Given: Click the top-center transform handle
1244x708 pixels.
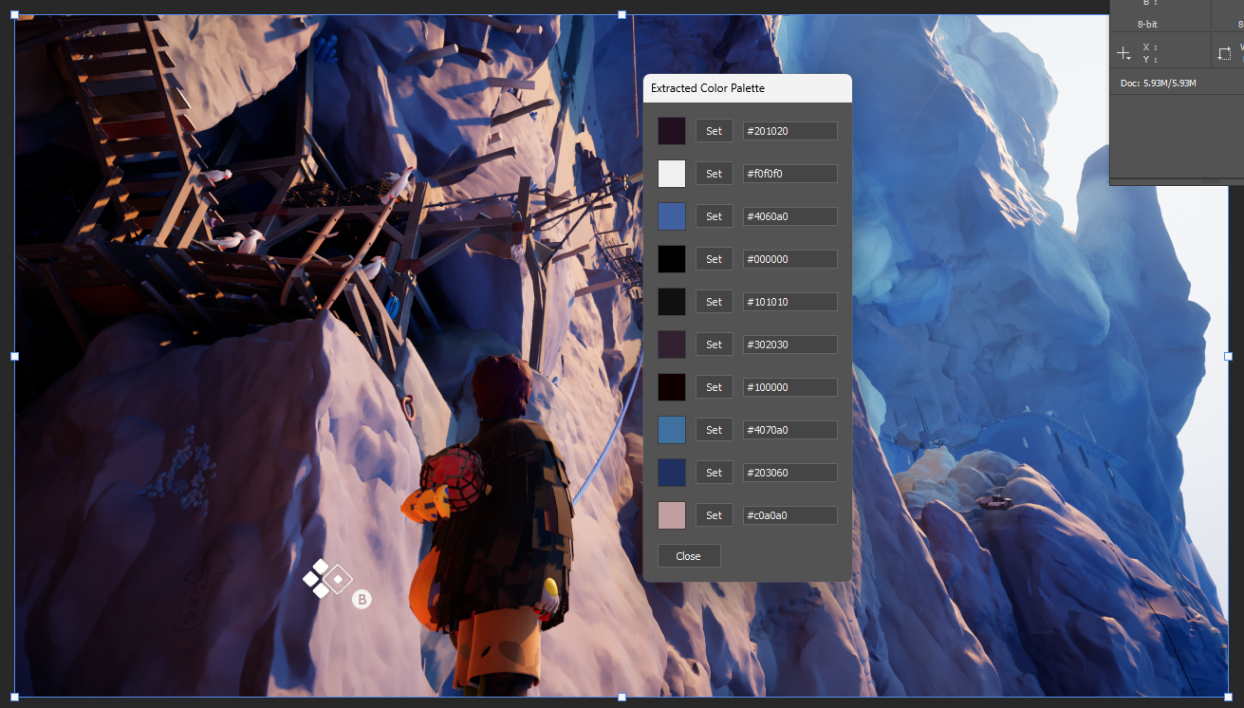Looking at the screenshot, I should pos(622,14).
